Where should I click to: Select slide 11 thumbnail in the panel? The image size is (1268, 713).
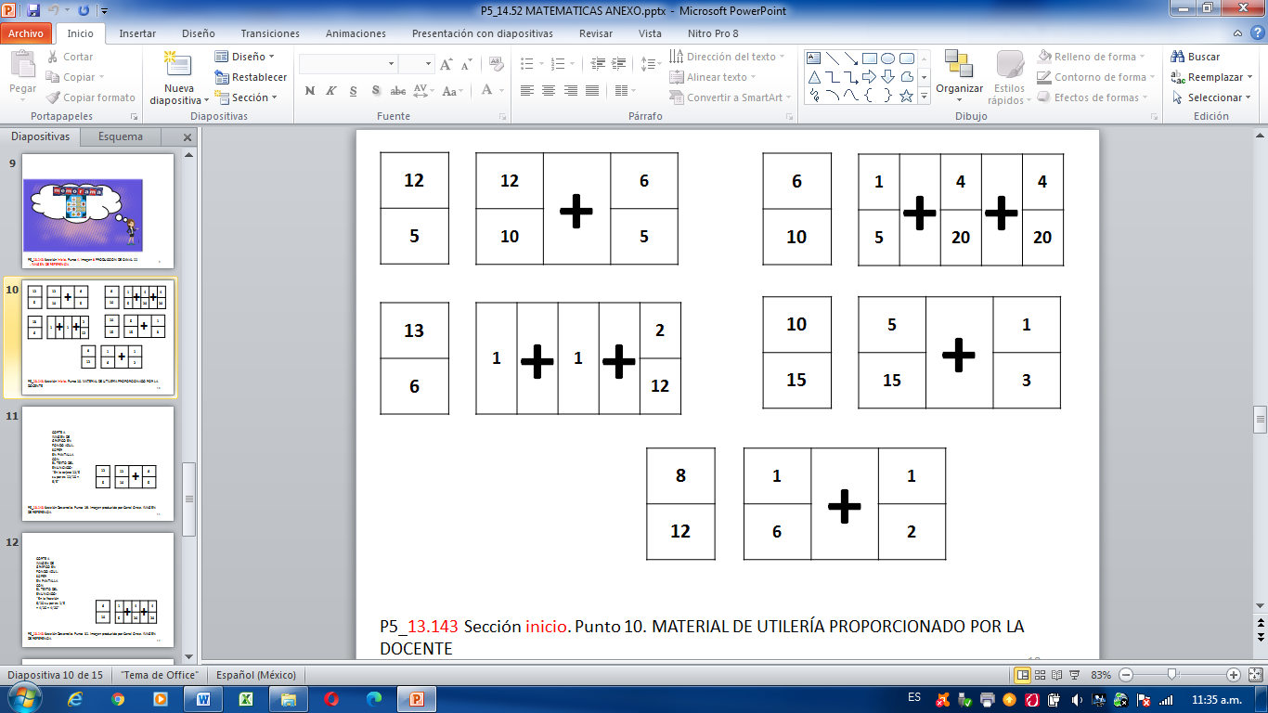click(97, 461)
